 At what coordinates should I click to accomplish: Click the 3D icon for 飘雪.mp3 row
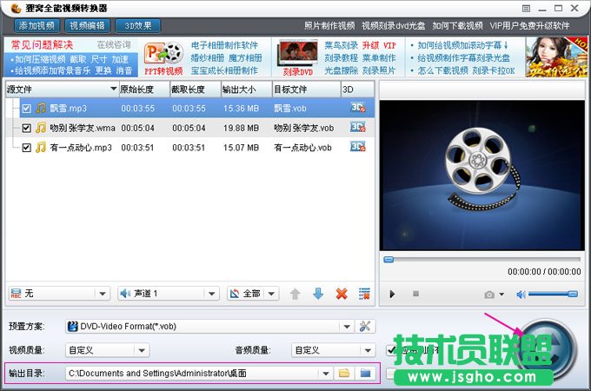pyautogui.click(x=357, y=108)
